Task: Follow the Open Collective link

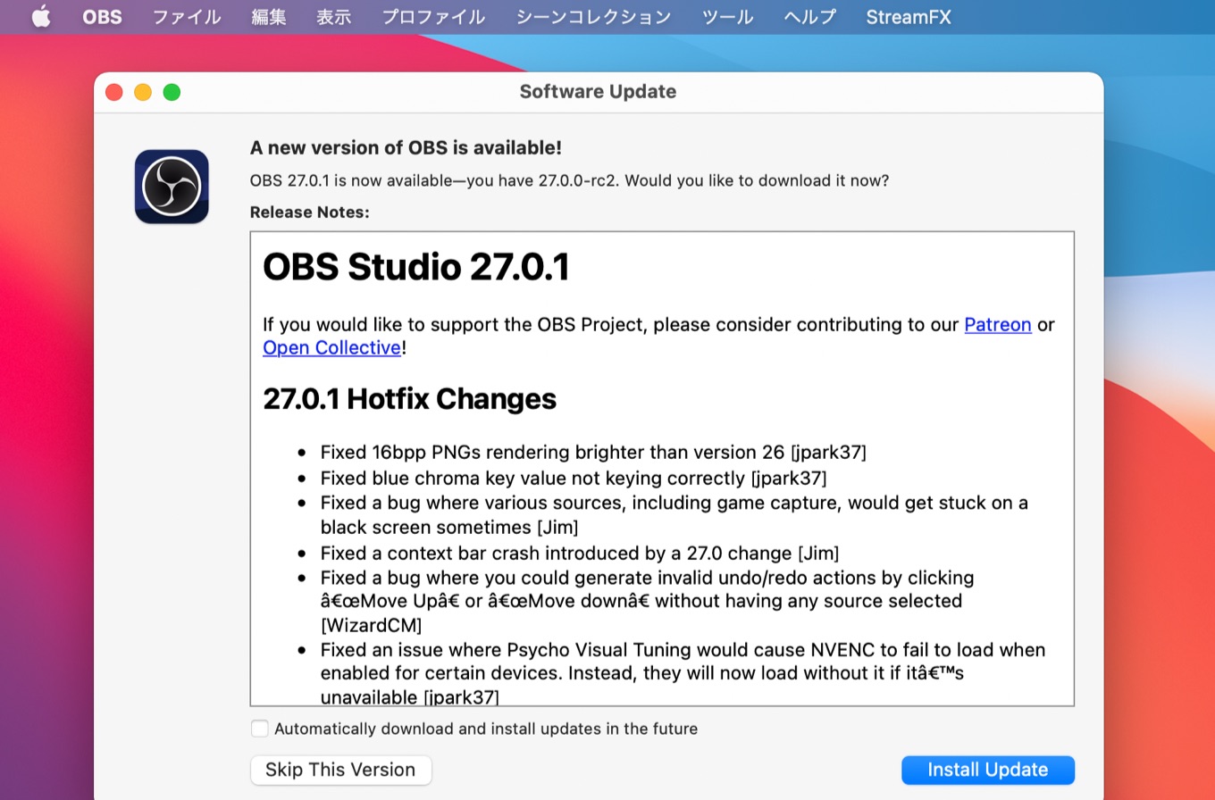Action: pyautogui.click(x=331, y=348)
